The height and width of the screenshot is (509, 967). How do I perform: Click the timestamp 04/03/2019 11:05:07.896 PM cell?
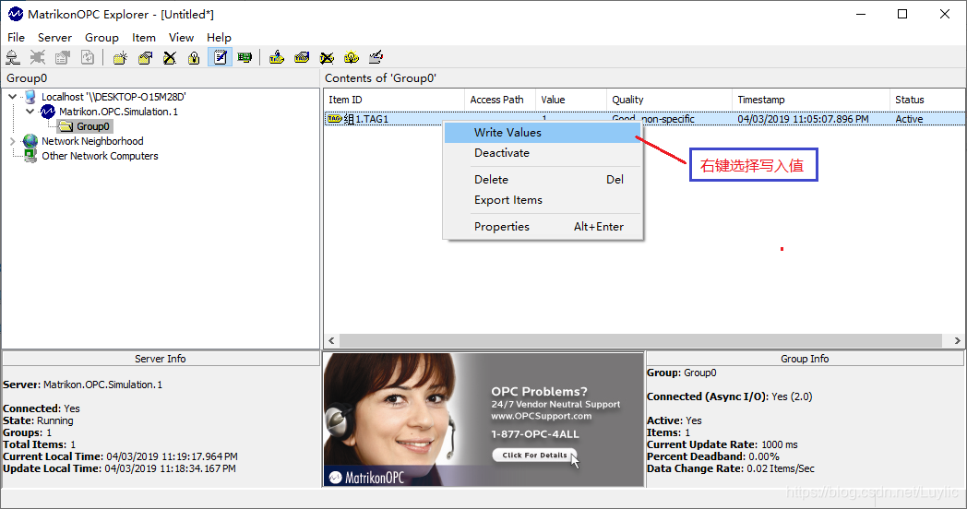point(803,119)
